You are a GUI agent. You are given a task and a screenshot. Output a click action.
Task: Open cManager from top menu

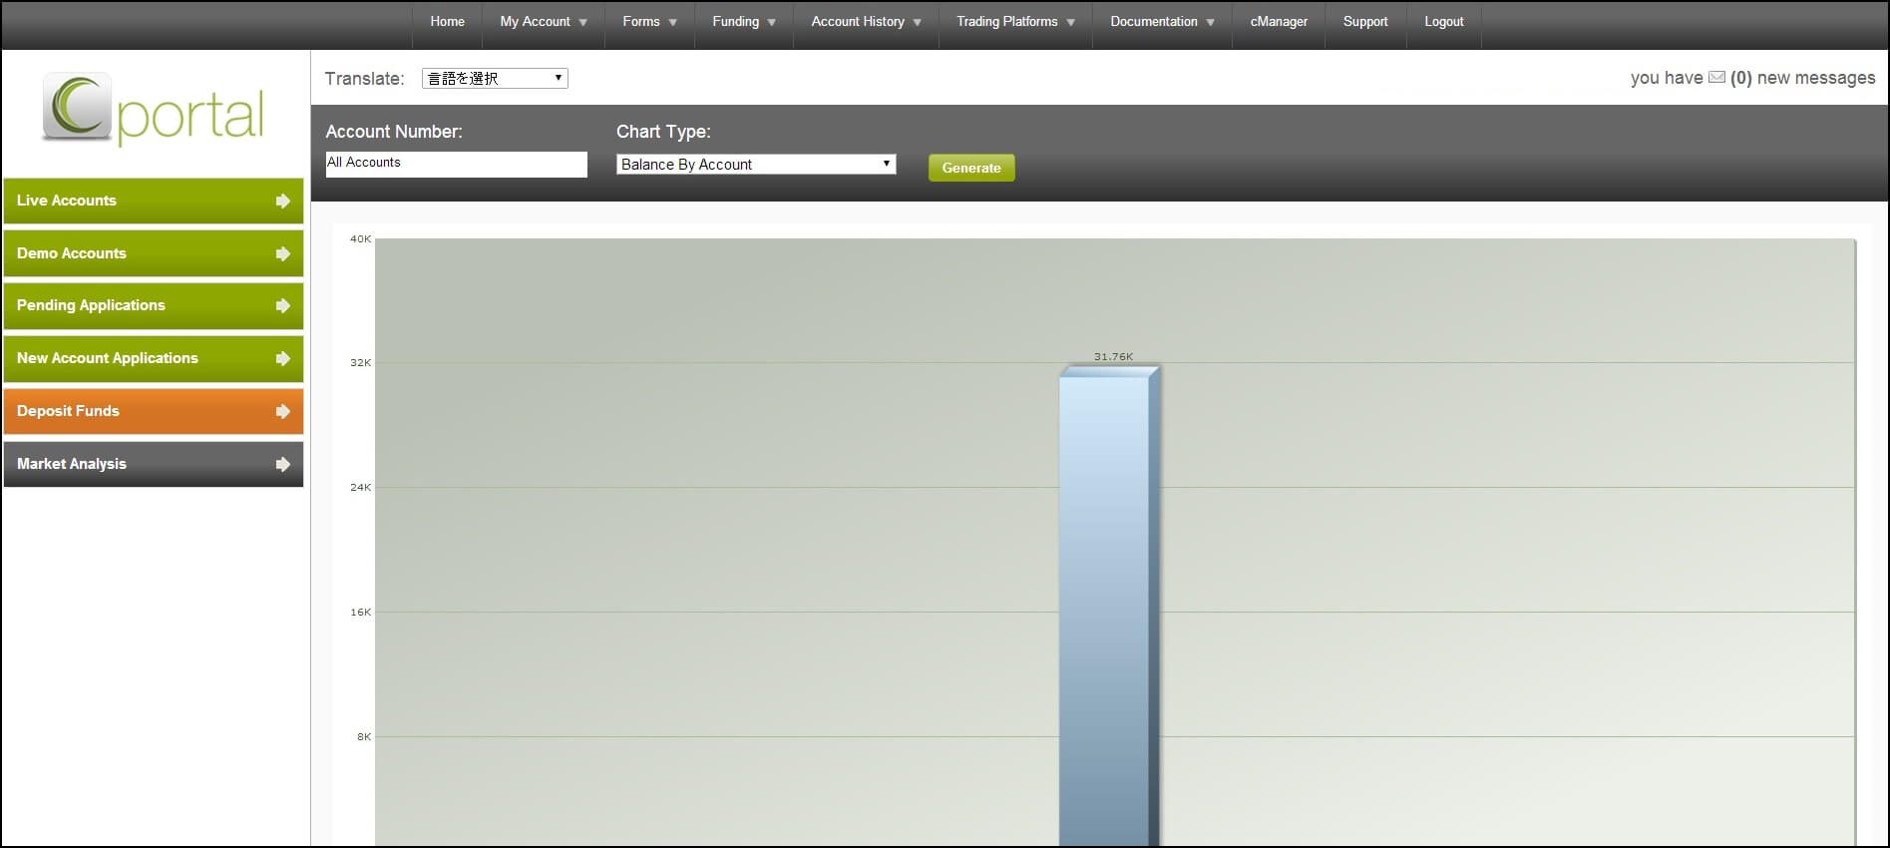[1279, 21]
